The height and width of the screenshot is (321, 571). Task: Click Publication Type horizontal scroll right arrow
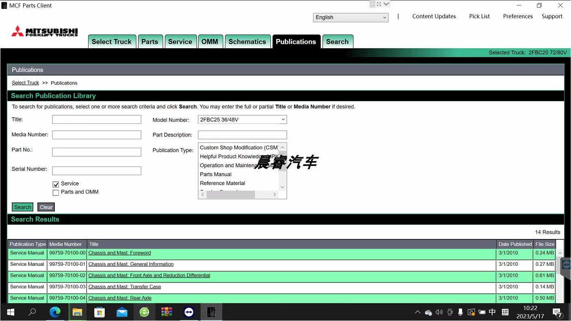click(x=275, y=195)
